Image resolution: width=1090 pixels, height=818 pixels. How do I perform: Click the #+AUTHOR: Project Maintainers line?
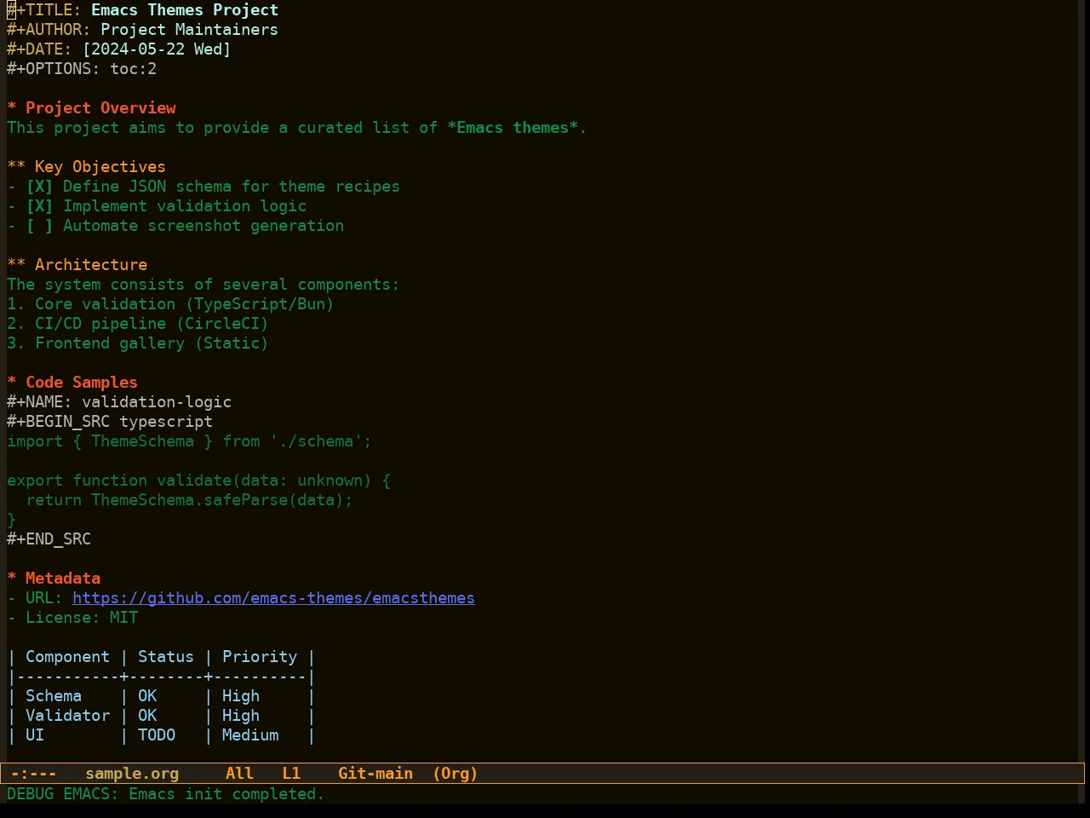142,30
